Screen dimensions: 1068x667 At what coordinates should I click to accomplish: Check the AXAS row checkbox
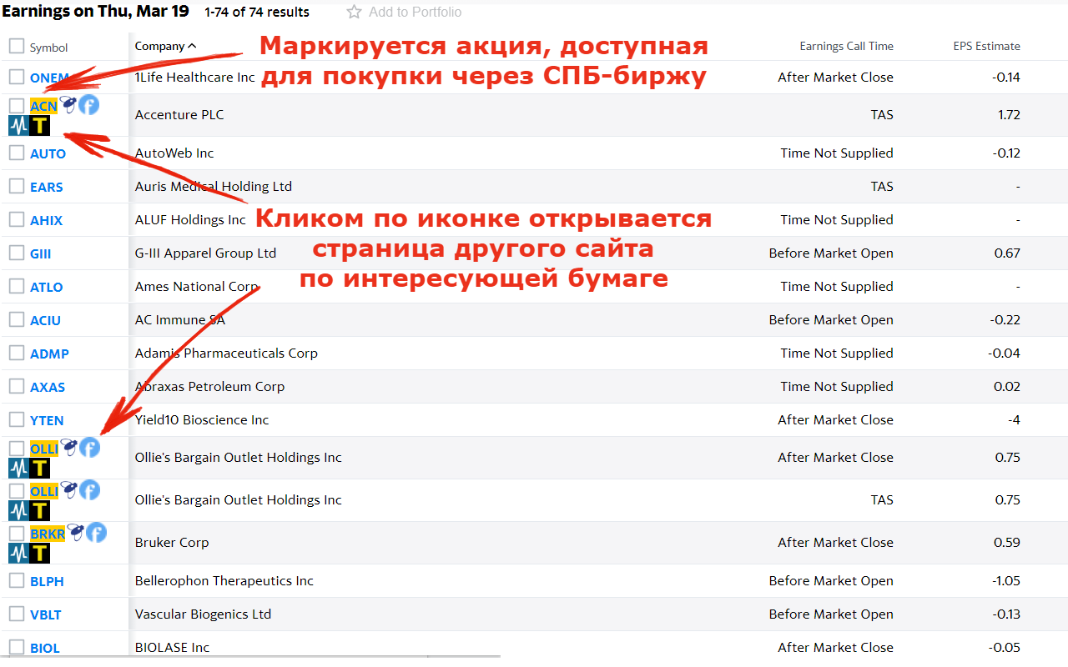[x=17, y=386]
